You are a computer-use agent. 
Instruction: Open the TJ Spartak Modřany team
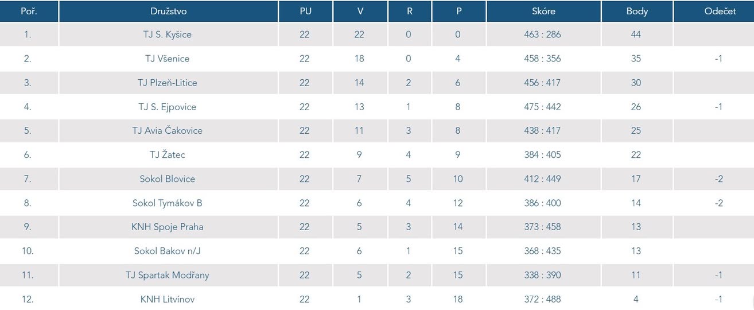click(x=168, y=276)
